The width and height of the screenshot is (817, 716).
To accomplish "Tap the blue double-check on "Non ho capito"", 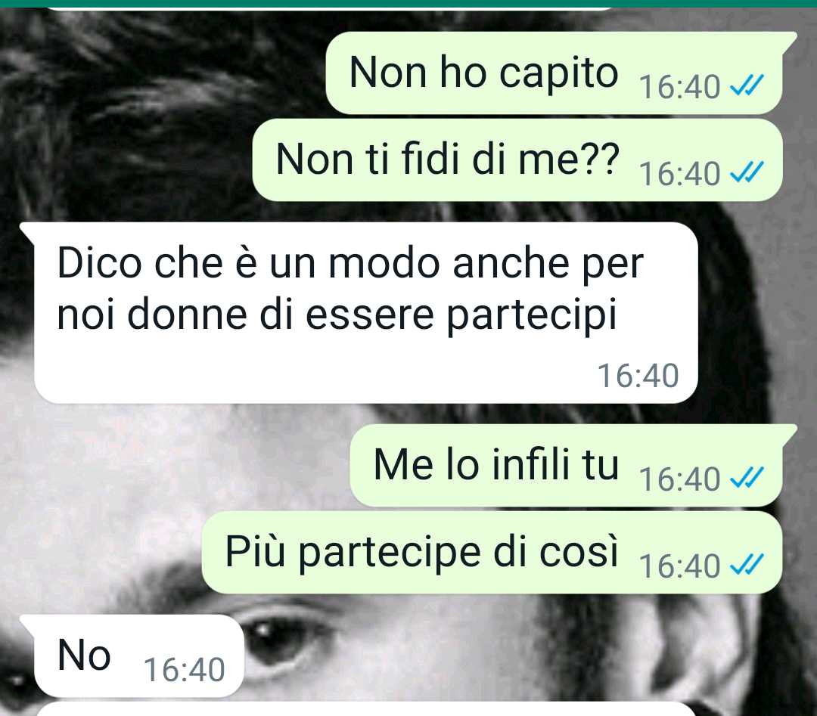I will click(747, 85).
